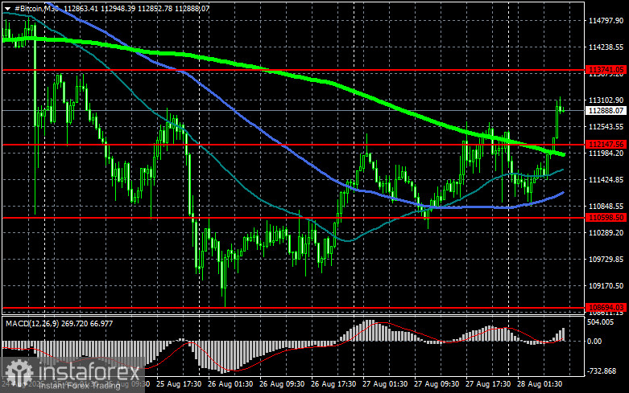Click the 26 Aug 17:30 time label
This screenshot has width=629, height=393.
point(333,384)
